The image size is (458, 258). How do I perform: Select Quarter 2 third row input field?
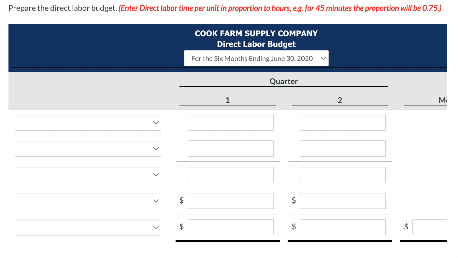[x=343, y=175]
